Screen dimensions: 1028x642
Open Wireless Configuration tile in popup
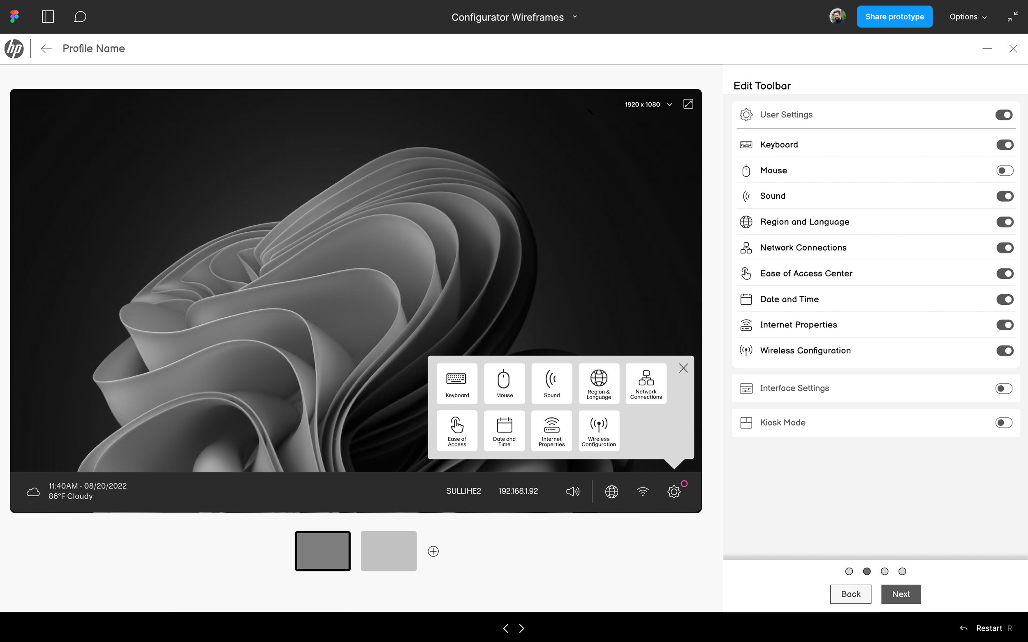[x=598, y=430]
